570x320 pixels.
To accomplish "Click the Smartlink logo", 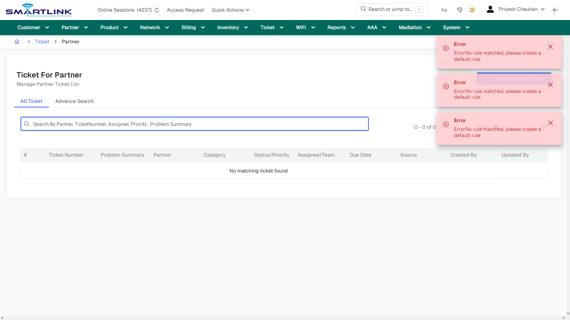I will tap(38, 10).
